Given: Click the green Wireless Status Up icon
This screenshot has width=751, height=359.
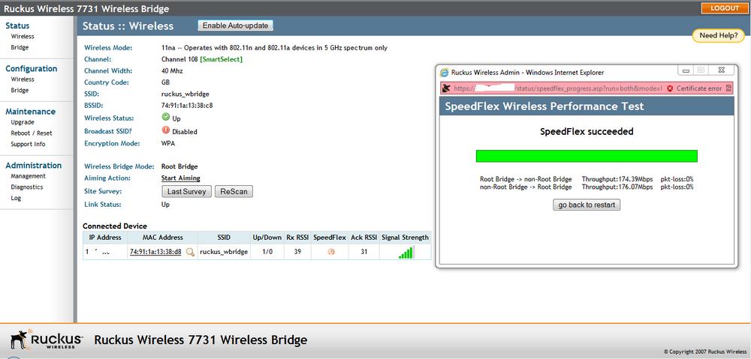Looking at the screenshot, I should click(x=166, y=117).
